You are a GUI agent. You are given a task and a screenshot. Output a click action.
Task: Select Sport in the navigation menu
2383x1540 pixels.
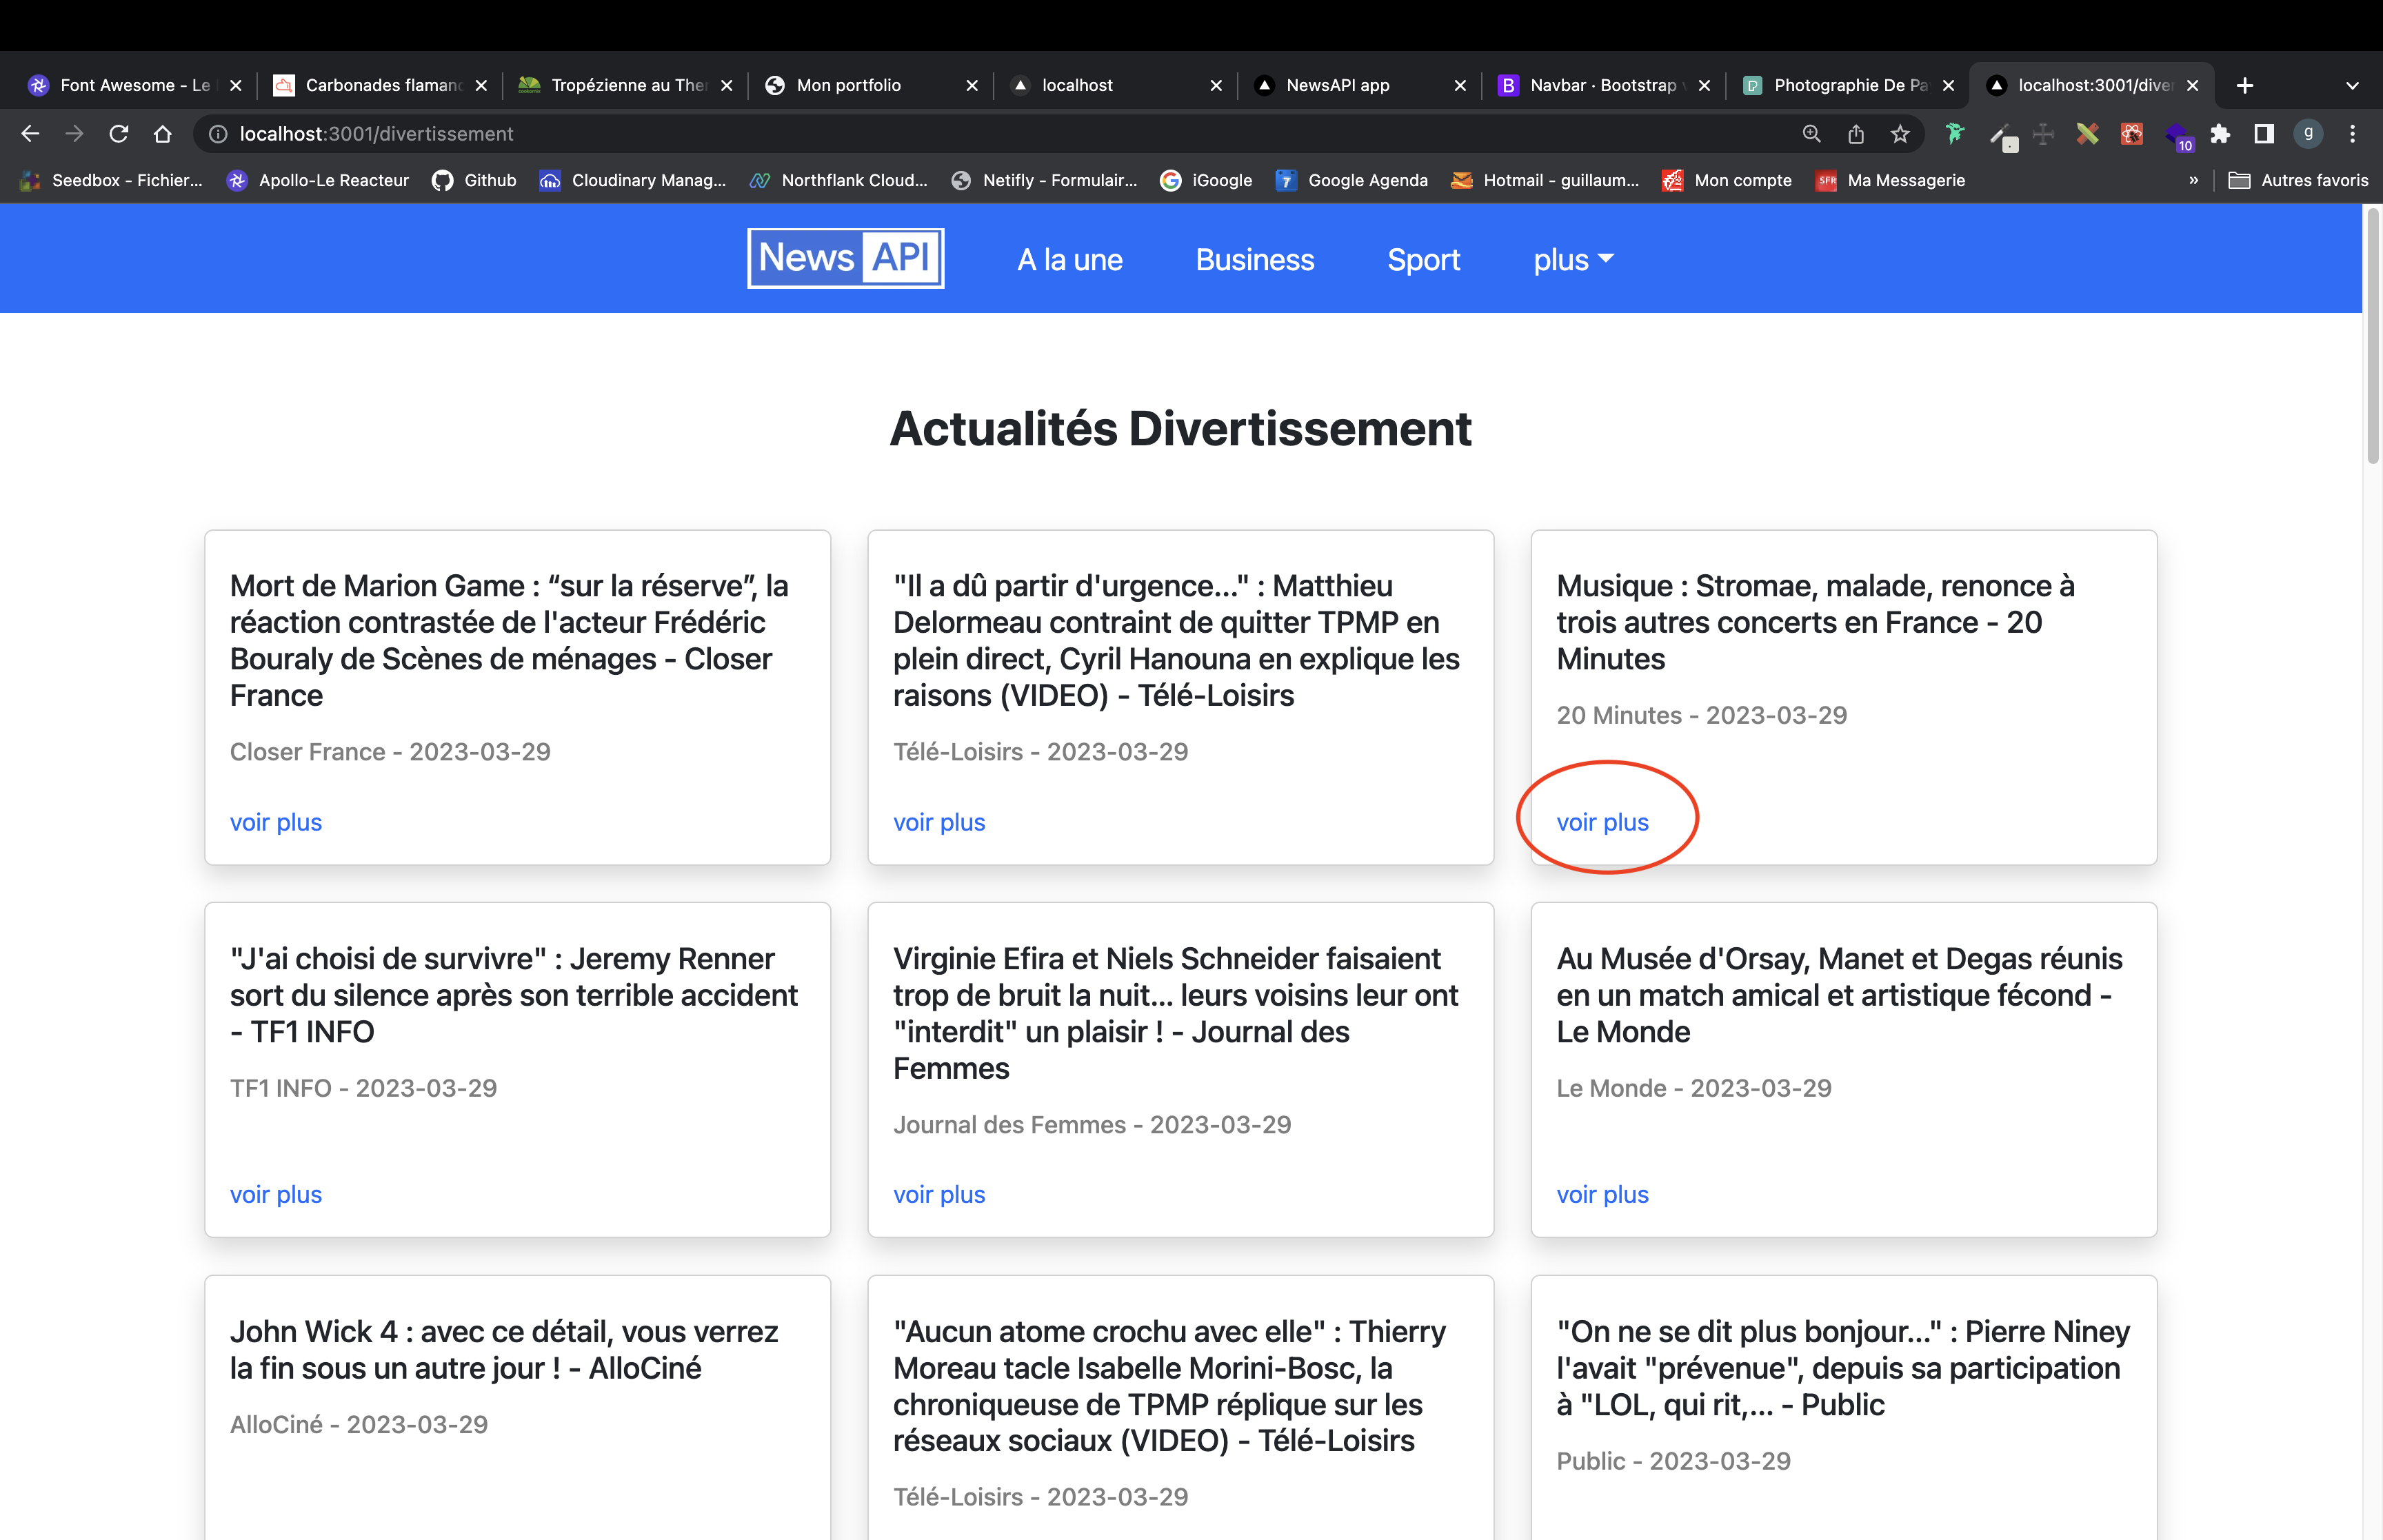1423,259
